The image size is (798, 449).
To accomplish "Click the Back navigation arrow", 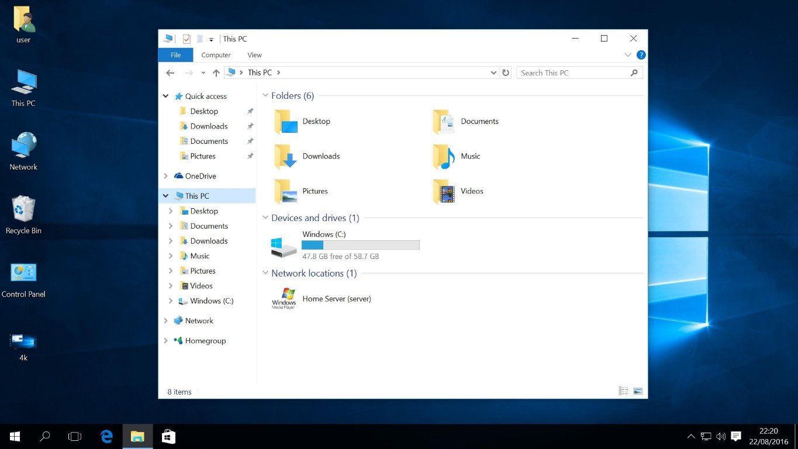I will click(x=170, y=73).
